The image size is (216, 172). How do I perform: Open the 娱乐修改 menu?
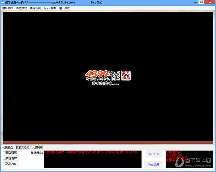8,8
